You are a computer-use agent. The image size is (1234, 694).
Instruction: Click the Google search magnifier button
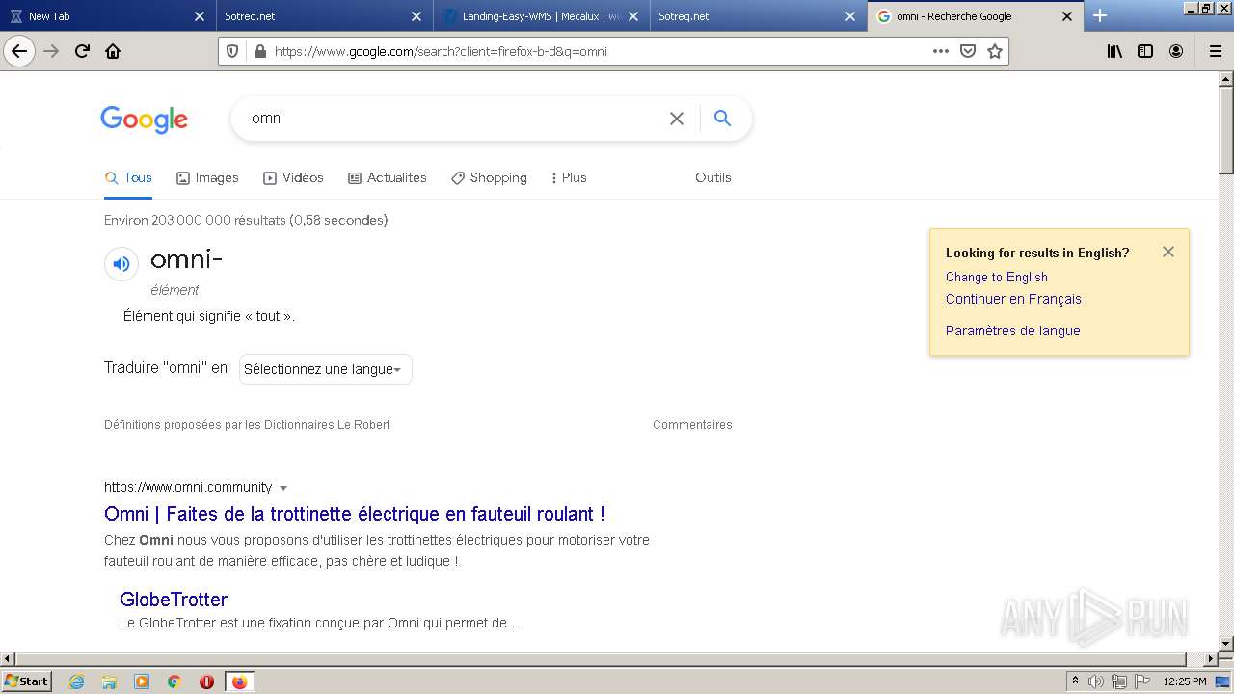coord(722,118)
